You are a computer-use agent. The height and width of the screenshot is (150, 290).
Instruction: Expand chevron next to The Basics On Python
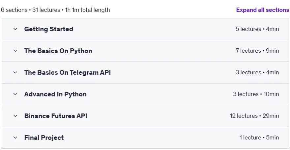click(x=15, y=51)
